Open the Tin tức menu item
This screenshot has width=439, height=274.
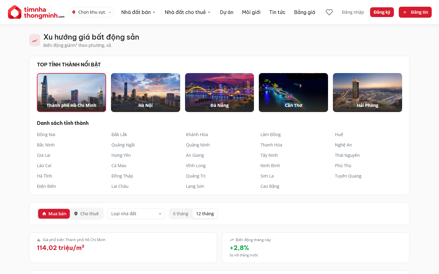[x=277, y=12]
